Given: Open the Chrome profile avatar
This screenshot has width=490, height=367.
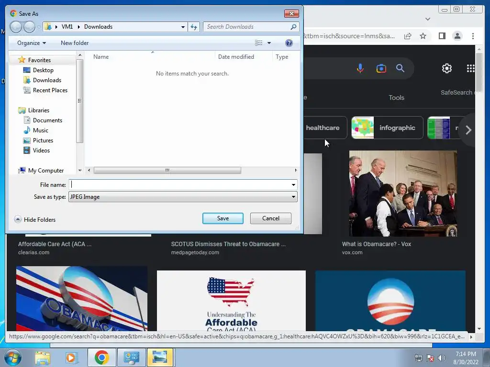Looking at the screenshot, I should click(457, 36).
